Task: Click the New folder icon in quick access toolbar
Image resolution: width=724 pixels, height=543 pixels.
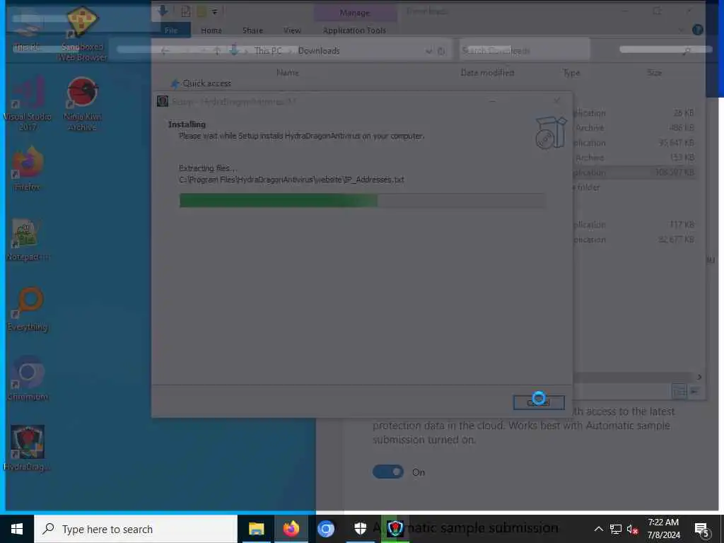Action: pyautogui.click(x=202, y=11)
